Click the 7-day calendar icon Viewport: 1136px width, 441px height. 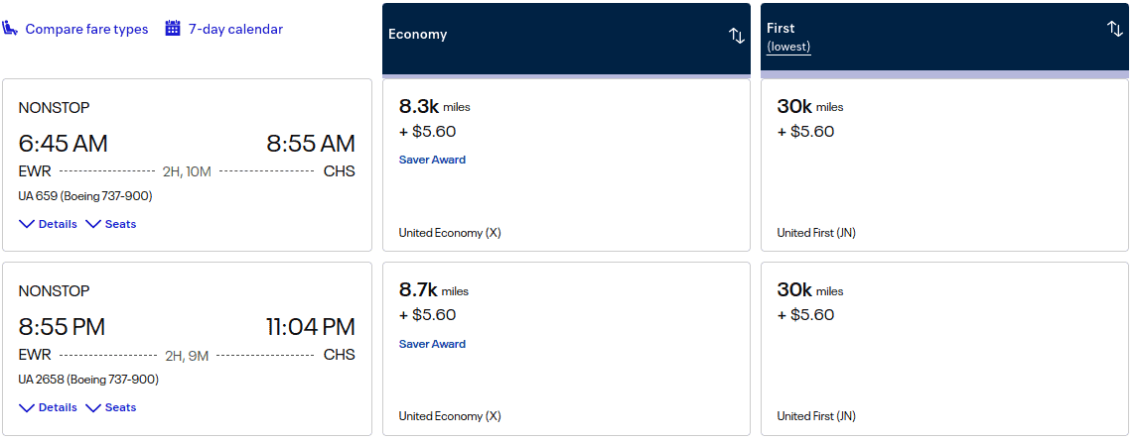[x=173, y=29]
